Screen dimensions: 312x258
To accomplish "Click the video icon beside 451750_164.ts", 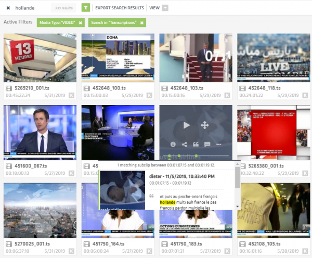I will (87, 244).
